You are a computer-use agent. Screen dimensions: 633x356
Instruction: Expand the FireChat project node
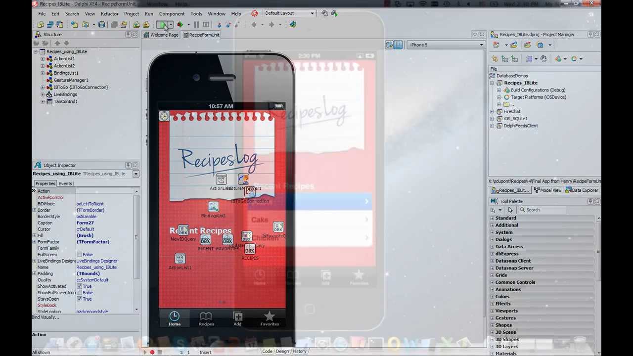pos(492,112)
